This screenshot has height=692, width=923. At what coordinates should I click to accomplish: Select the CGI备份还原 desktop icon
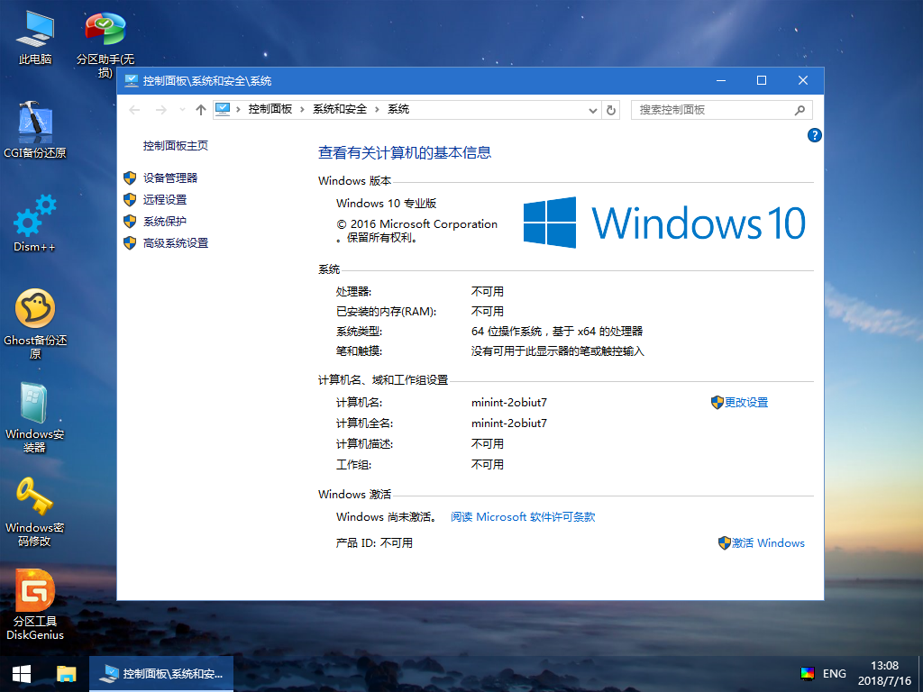[35, 130]
